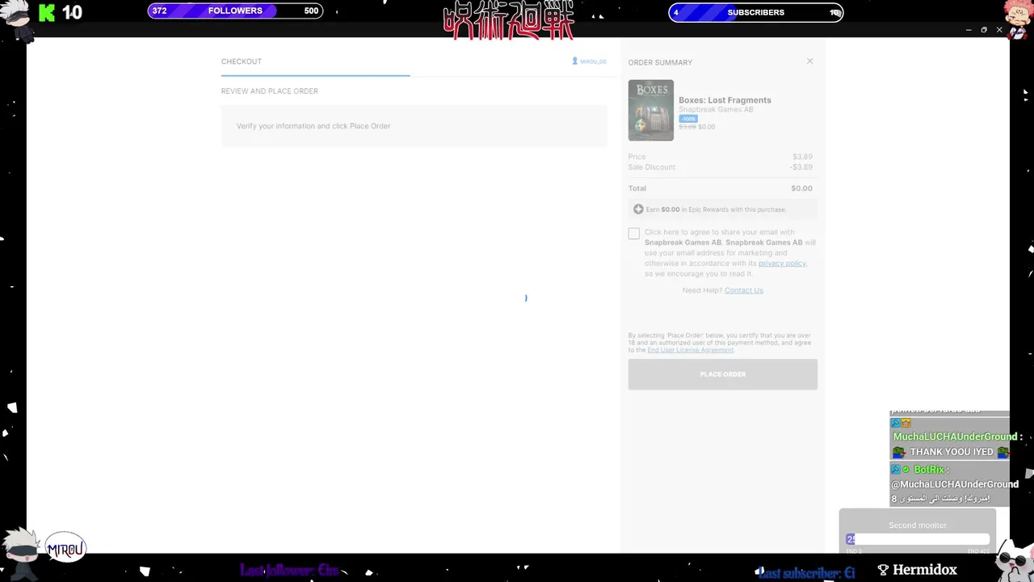Click the Review and Place Order heading
The image size is (1034, 582).
pos(270,91)
